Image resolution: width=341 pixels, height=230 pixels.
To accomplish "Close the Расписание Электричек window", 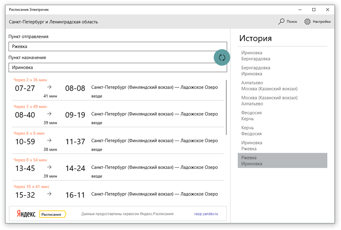I will (x=327, y=10).
